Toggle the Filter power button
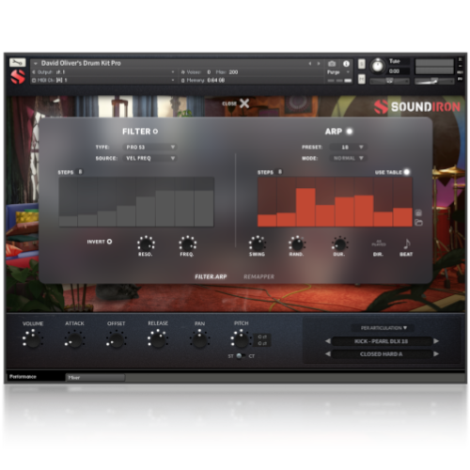This screenshot has width=470, height=470. [x=155, y=132]
